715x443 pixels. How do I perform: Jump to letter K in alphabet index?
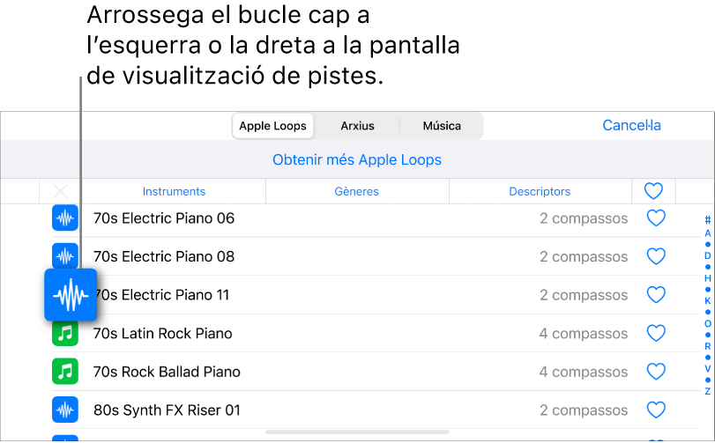coord(707,300)
